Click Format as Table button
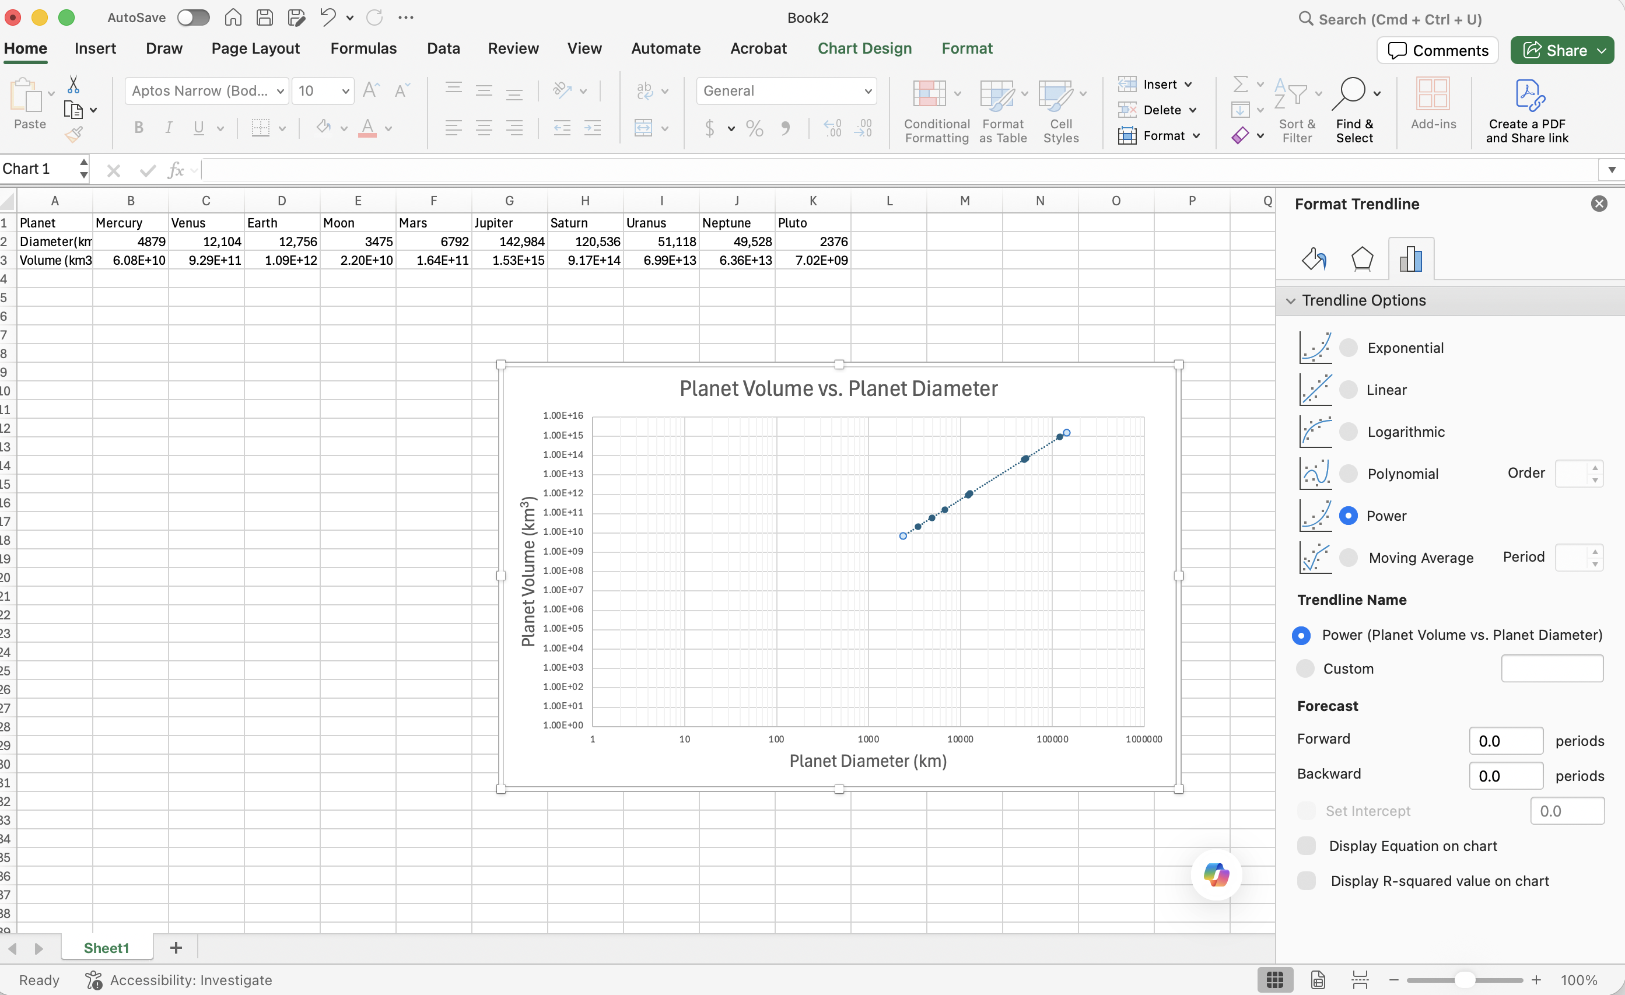 pyautogui.click(x=1003, y=111)
